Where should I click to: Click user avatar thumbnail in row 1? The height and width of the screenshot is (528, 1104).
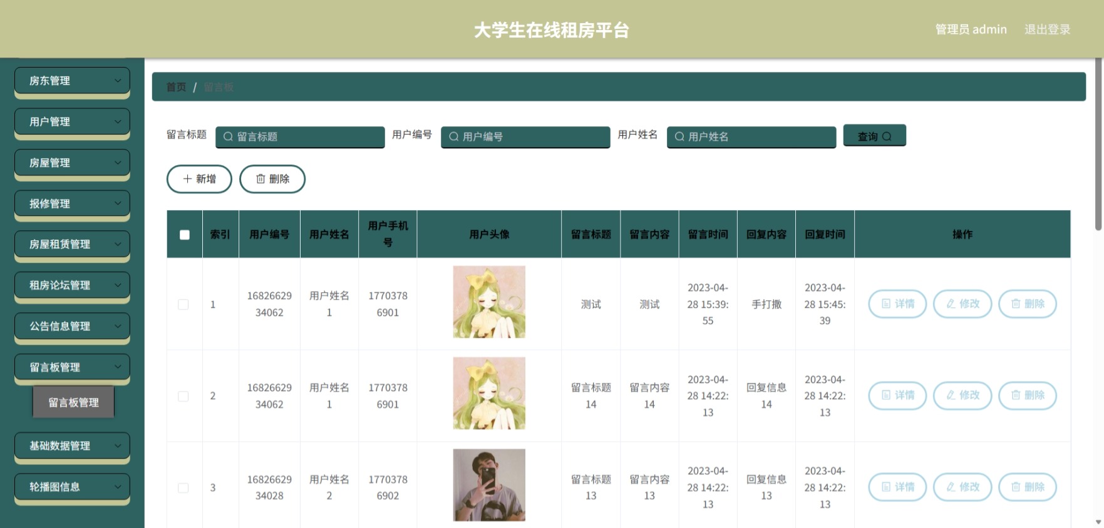tap(489, 302)
